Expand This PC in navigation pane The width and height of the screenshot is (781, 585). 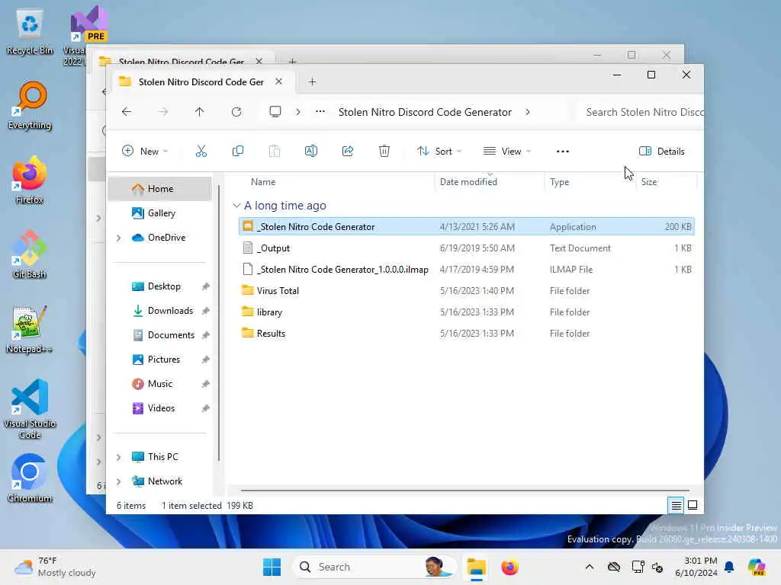point(118,457)
